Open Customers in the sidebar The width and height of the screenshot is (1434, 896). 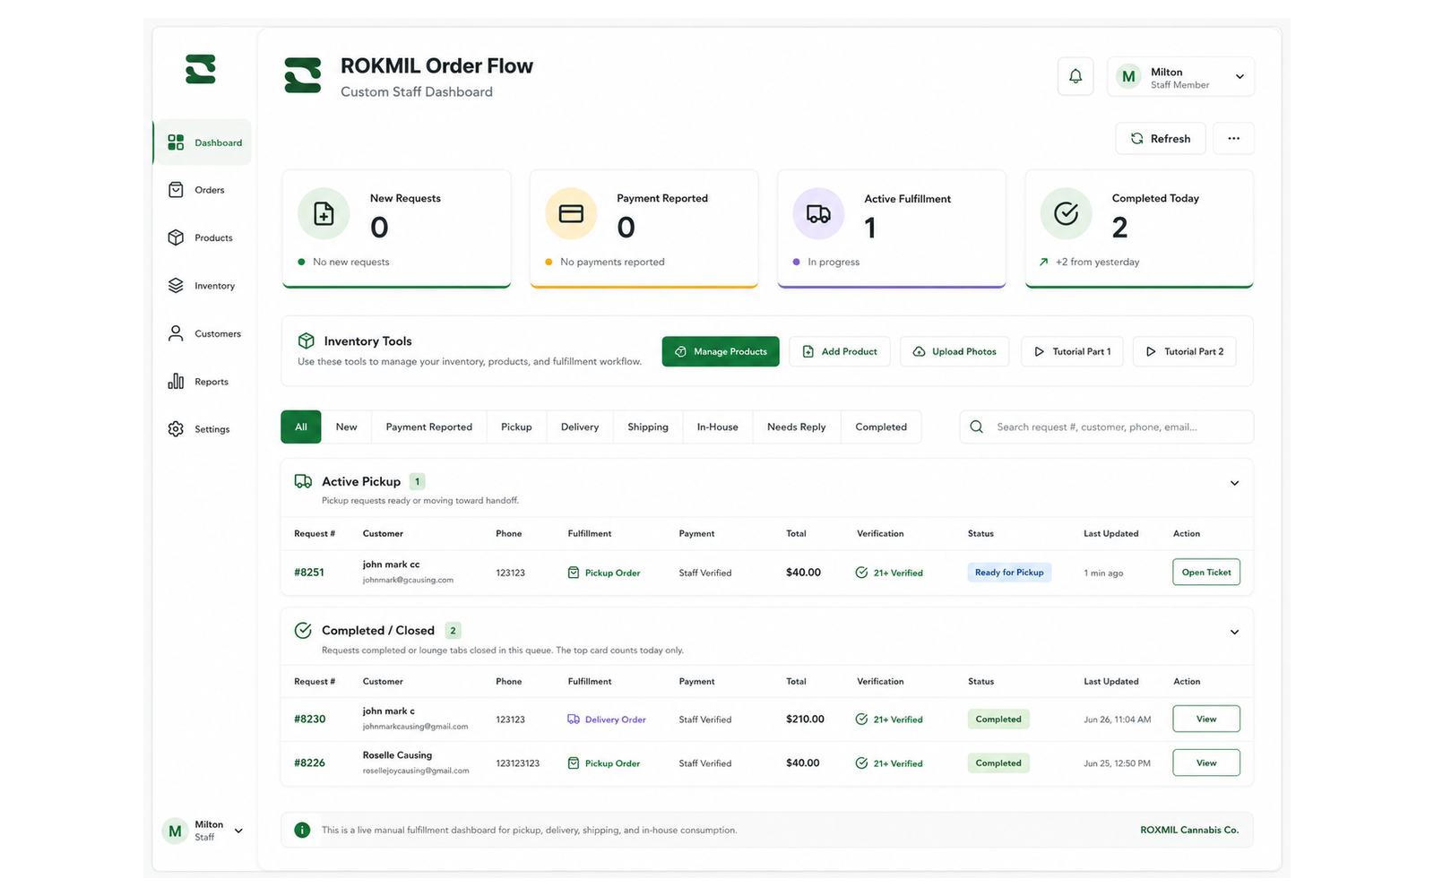point(203,333)
